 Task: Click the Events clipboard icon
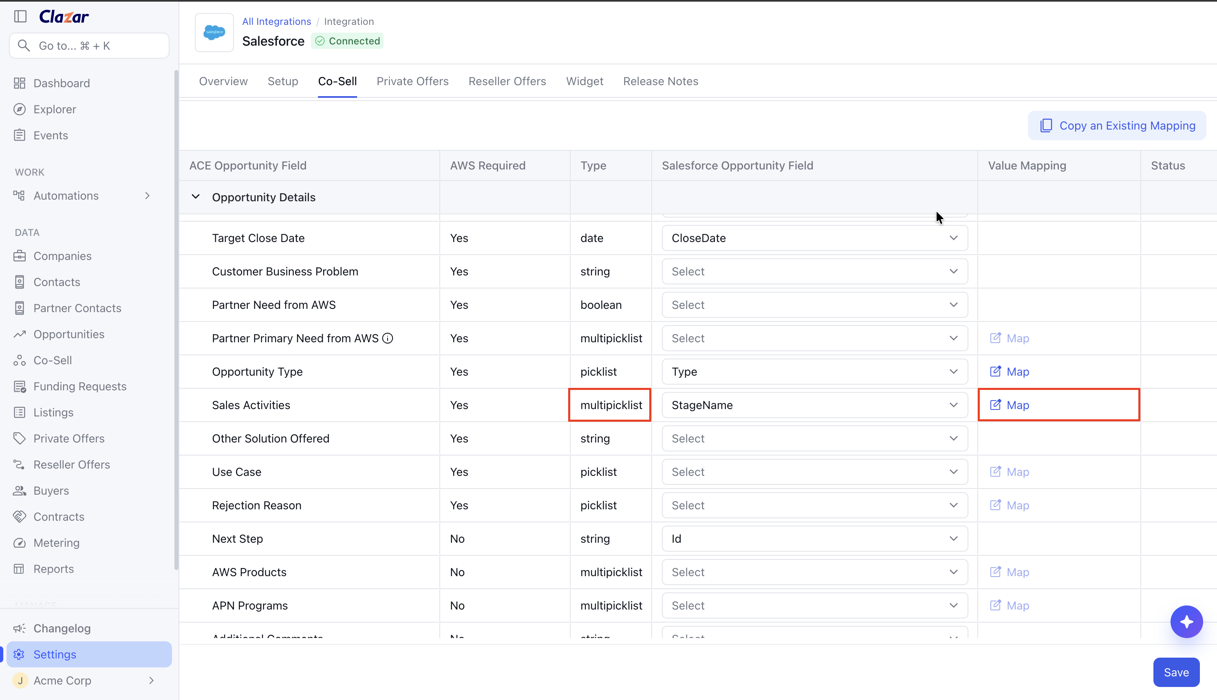pyautogui.click(x=20, y=135)
